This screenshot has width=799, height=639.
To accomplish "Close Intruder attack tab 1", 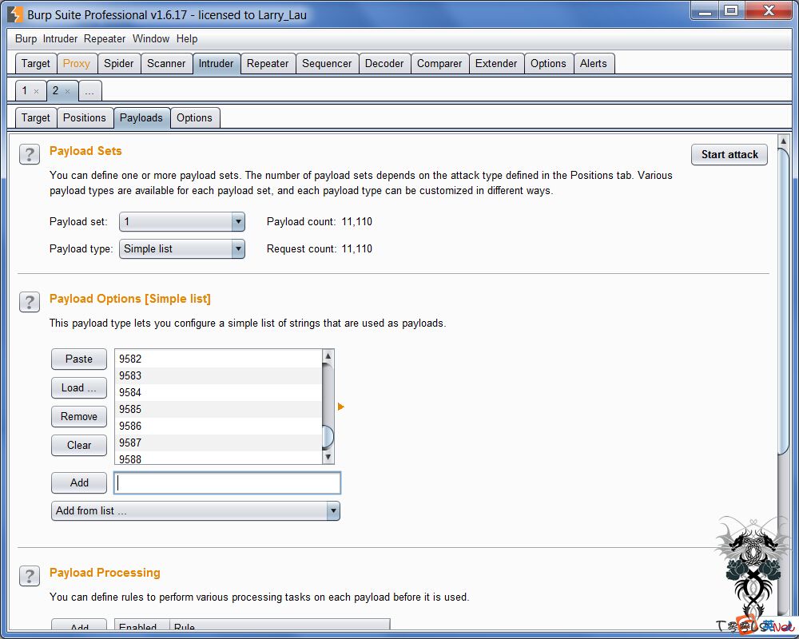I will [36, 91].
